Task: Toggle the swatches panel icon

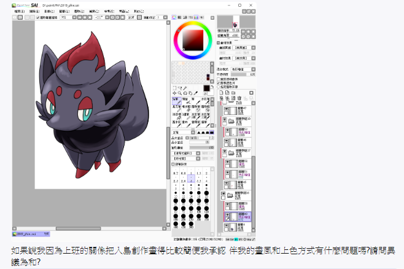Action: point(196,17)
